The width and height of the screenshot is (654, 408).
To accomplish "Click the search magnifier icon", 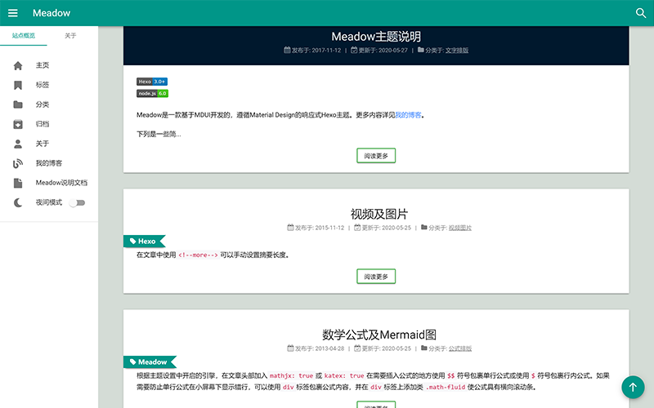I will click(641, 13).
